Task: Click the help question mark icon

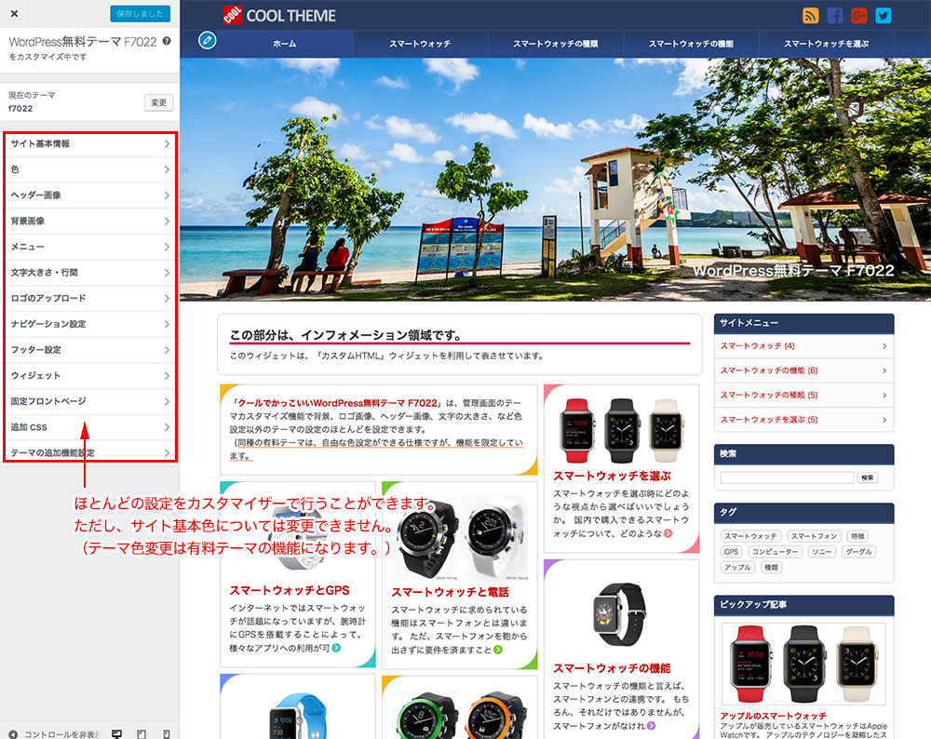Action: click(x=167, y=41)
